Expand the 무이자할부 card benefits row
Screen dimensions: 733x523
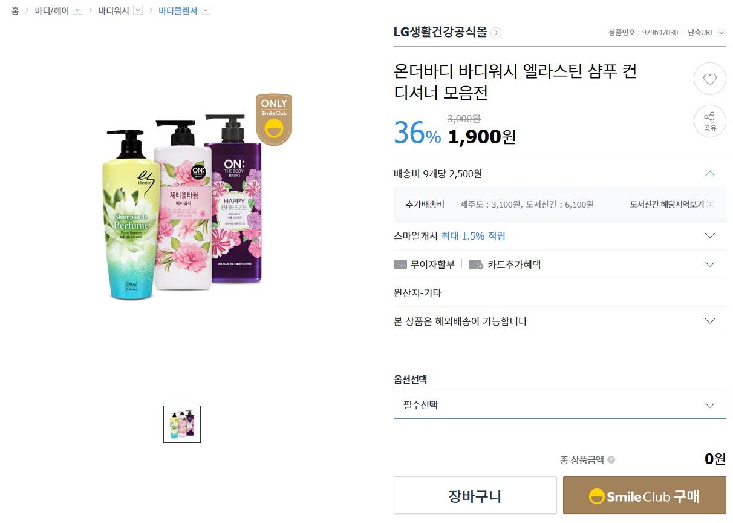710,265
